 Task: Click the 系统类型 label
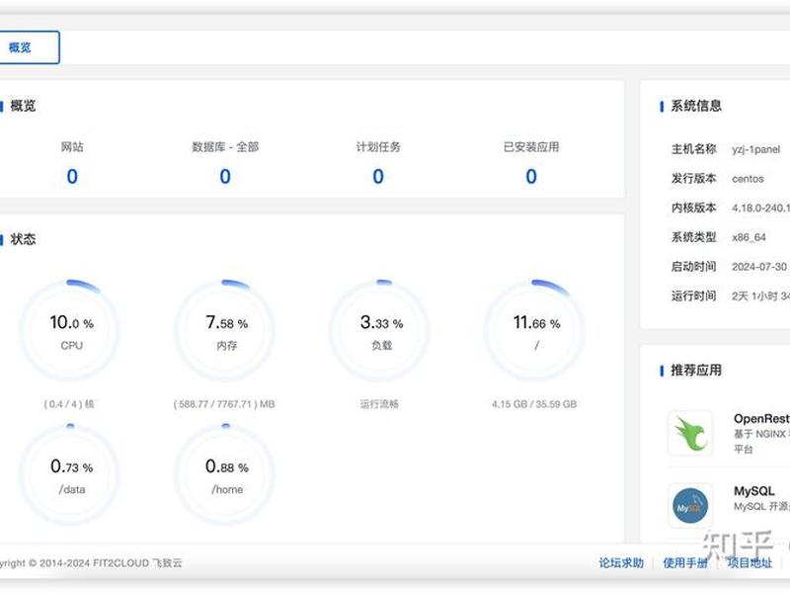point(693,236)
